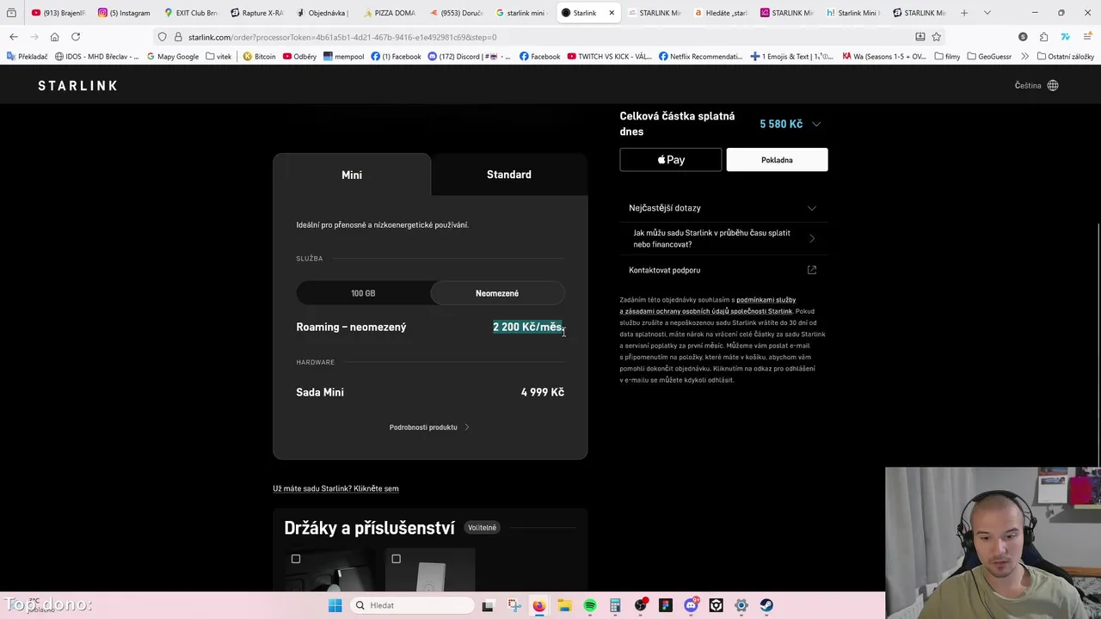Tick the second accessory checkbox
Image resolution: width=1101 pixels, height=619 pixels.
(397, 559)
